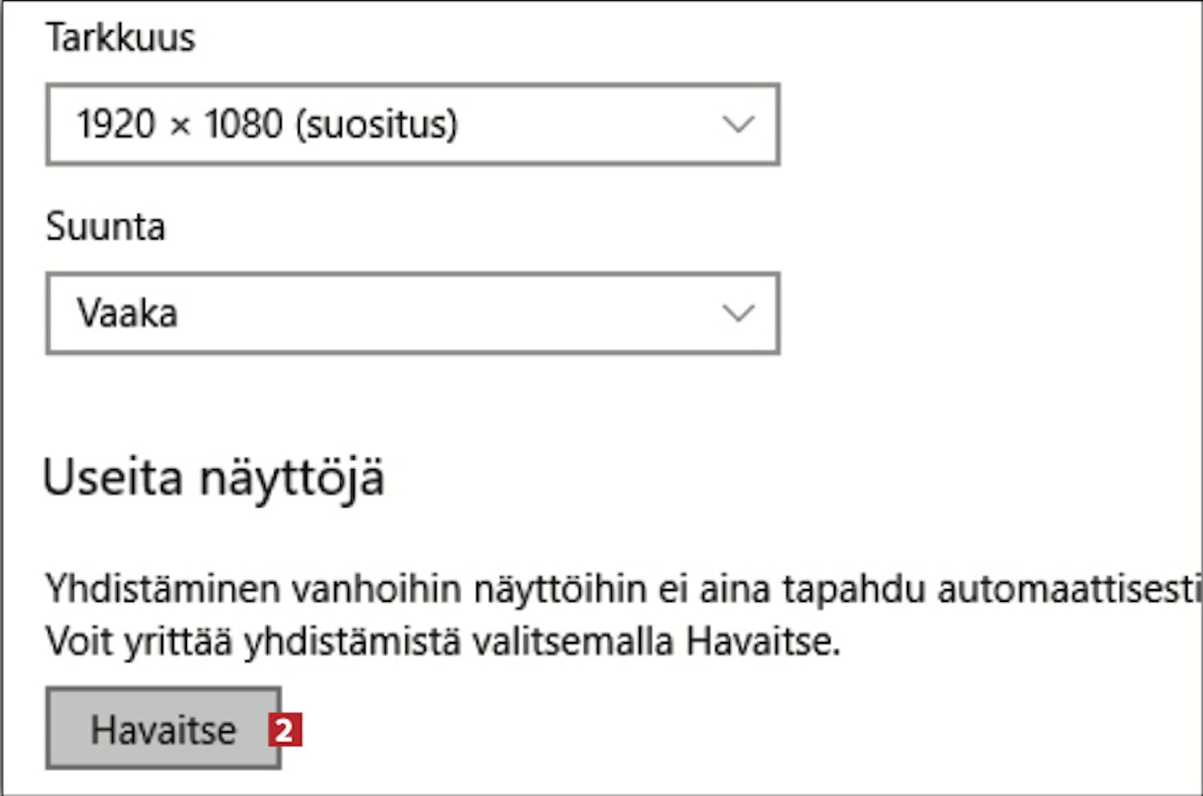Click the Suunta label
The width and height of the screenshot is (1203, 796).
(105, 226)
